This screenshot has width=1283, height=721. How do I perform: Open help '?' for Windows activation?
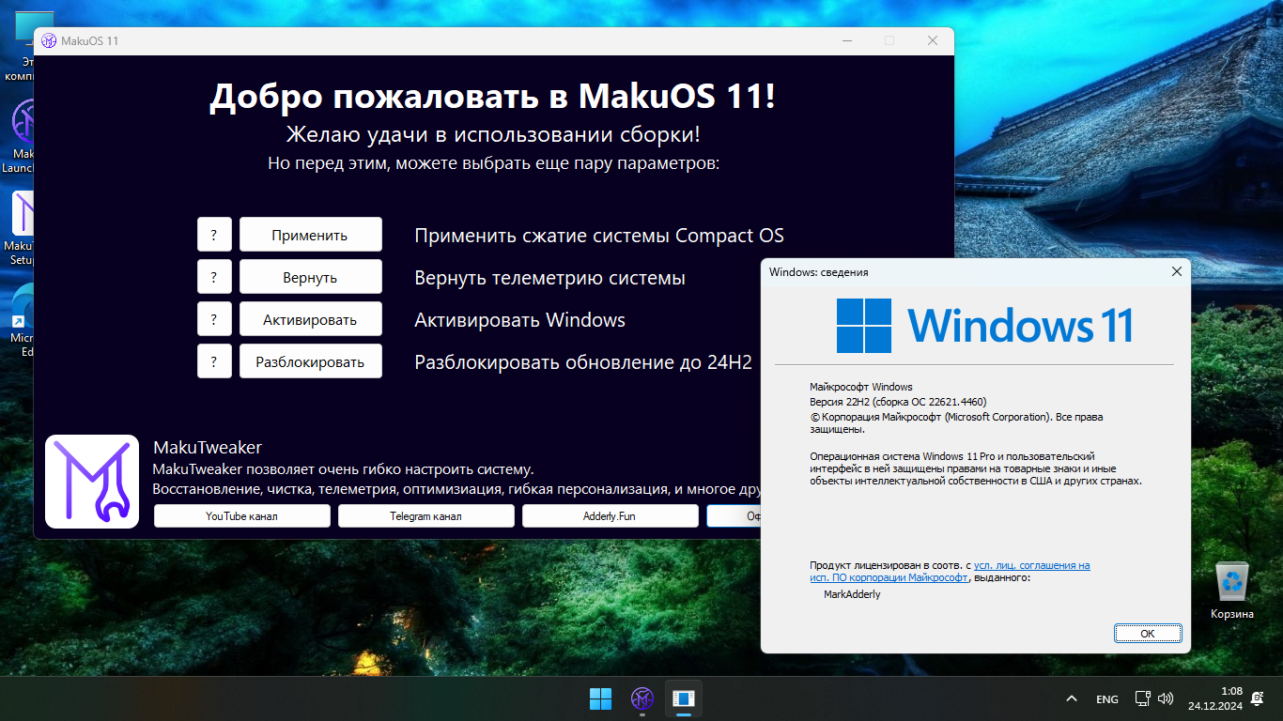click(x=214, y=319)
